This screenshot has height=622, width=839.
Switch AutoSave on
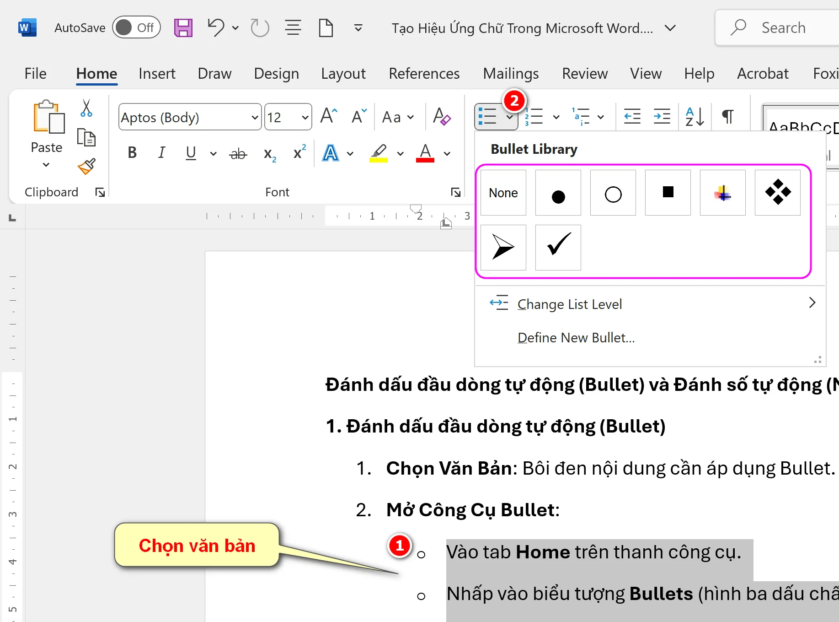pos(136,27)
